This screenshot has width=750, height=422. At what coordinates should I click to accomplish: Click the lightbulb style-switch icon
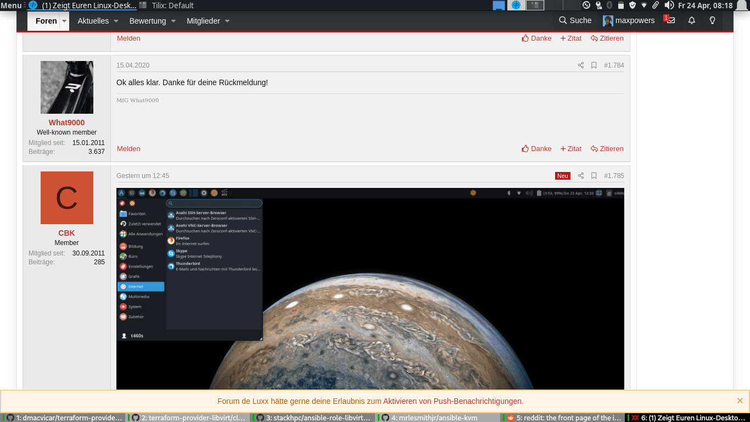713,20
